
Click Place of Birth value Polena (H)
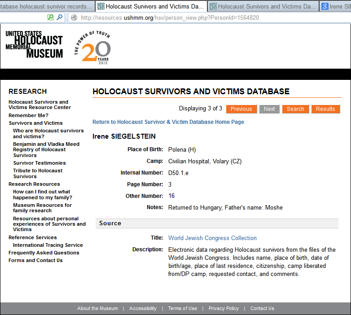pyautogui.click(x=182, y=150)
